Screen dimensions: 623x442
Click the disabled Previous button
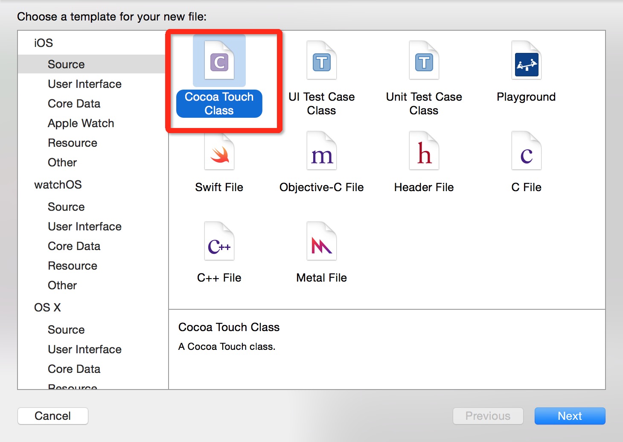(x=488, y=416)
